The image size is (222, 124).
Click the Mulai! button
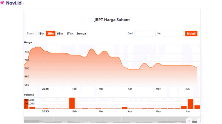(191, 34)
